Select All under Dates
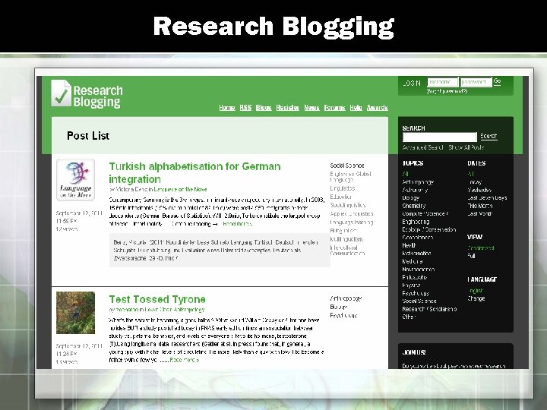547x410 pixels. pos(470,174)
